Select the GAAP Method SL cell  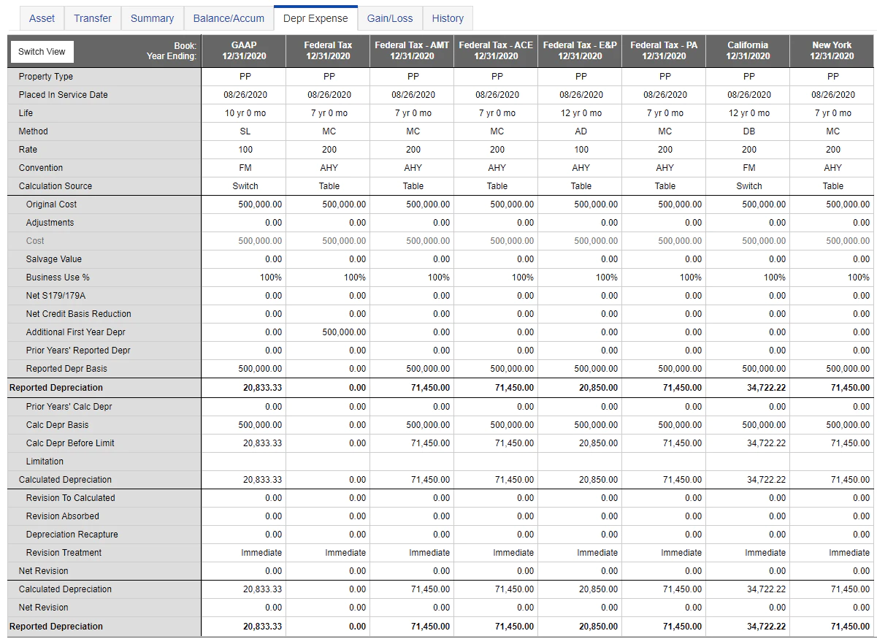pos(245,131)
